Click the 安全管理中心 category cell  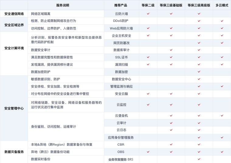pyautogui.click(x=14, y=108)
